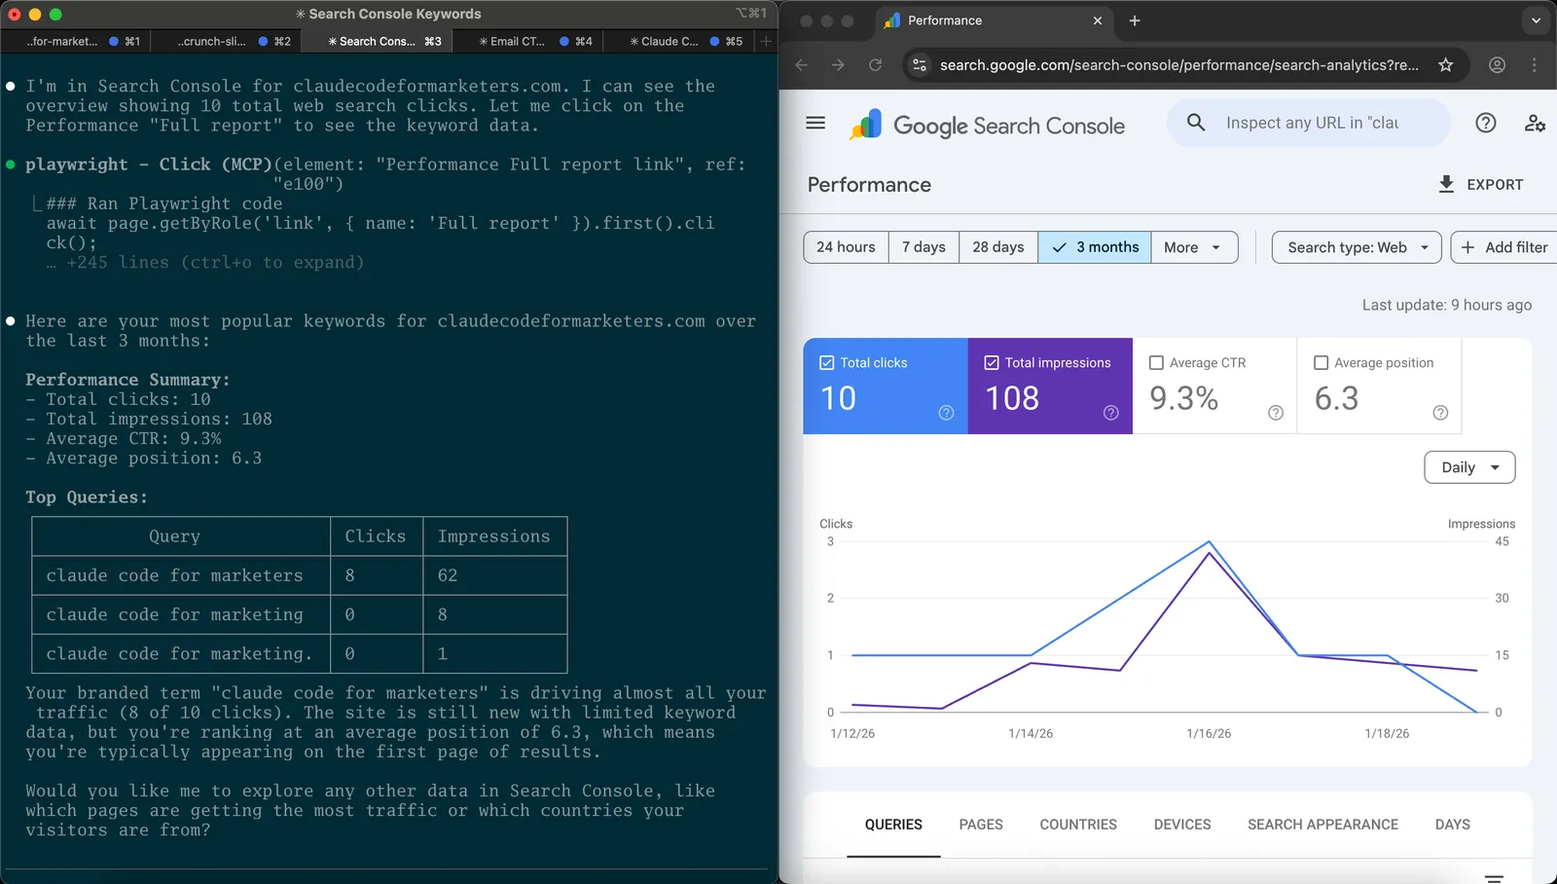The height and width of the screenshot is (884, 1557).
Task: Select the 28 days date range
Action: pos(997,246)
